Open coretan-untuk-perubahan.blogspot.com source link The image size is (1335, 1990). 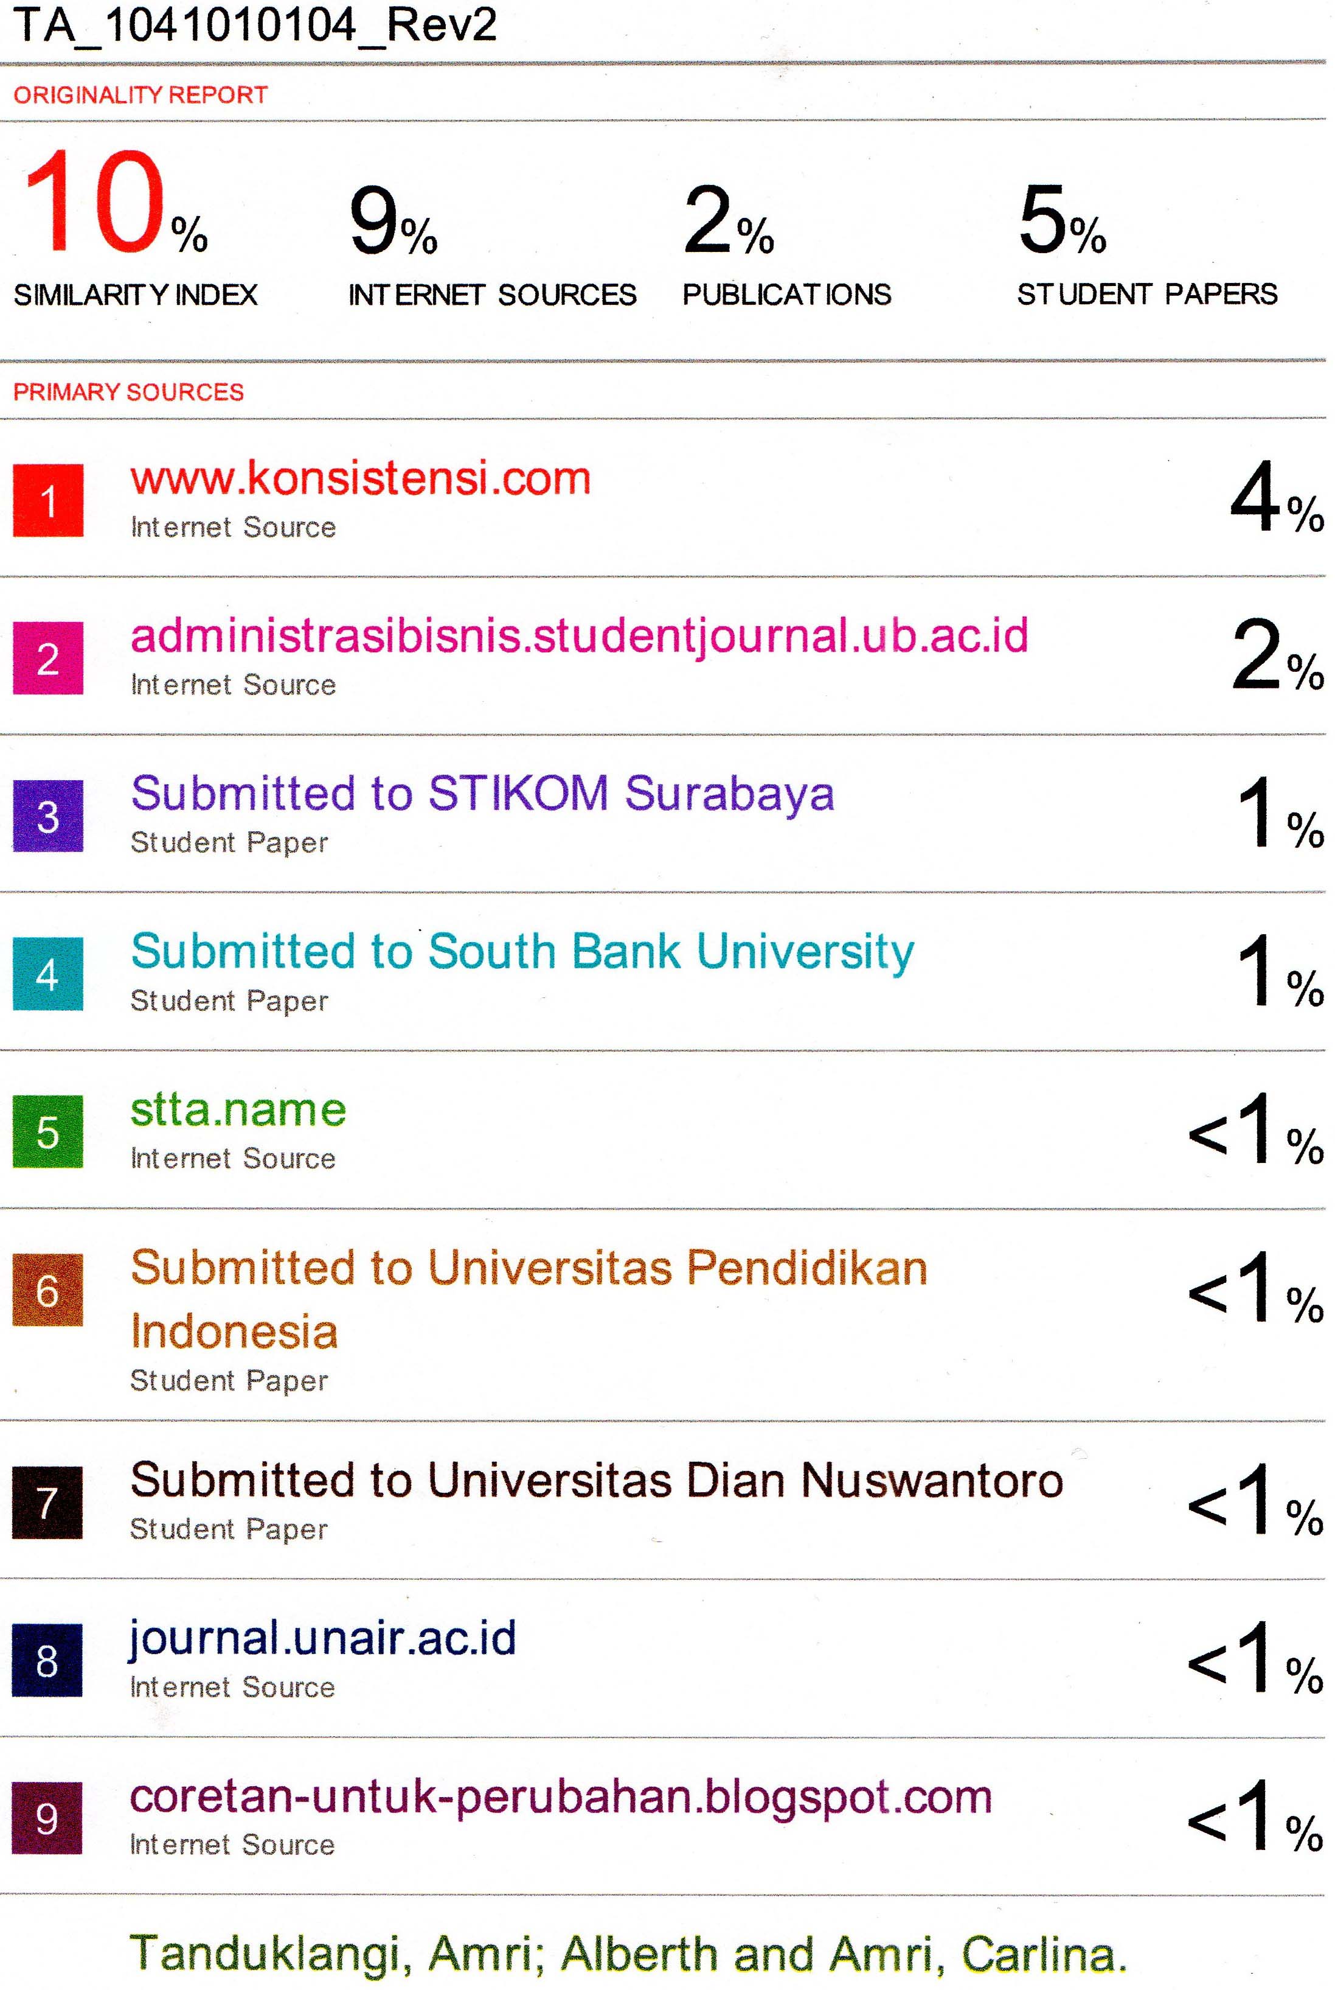560,1796
